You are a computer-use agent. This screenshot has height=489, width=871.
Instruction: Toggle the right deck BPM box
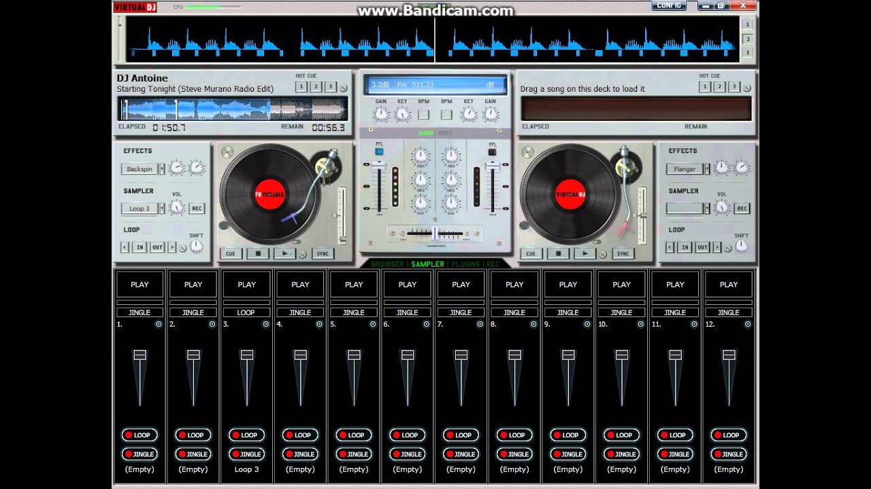(446, 114)
